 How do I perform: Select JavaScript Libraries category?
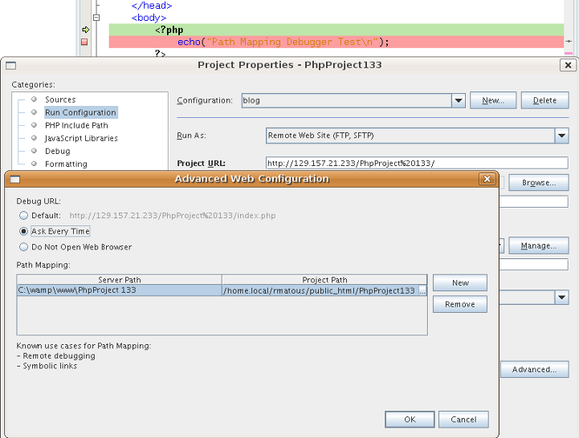click(81, 138)
